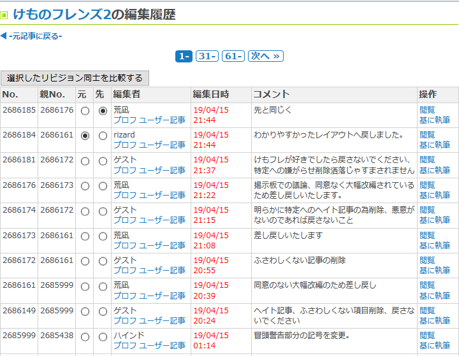Go to next page with 次へ »
The width and height of the screenshot is (459, 356).
[x=266, y=56]
